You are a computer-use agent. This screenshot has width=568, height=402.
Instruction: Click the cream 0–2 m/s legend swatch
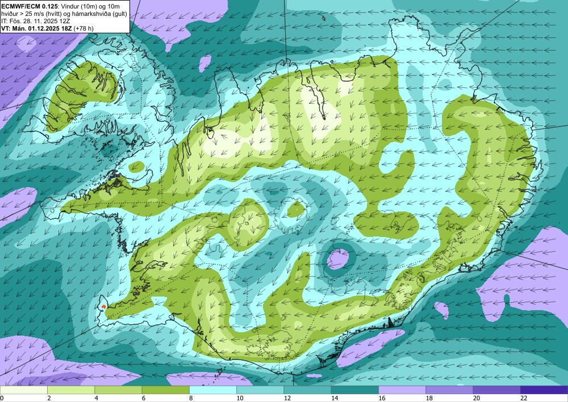pos(23,390)
